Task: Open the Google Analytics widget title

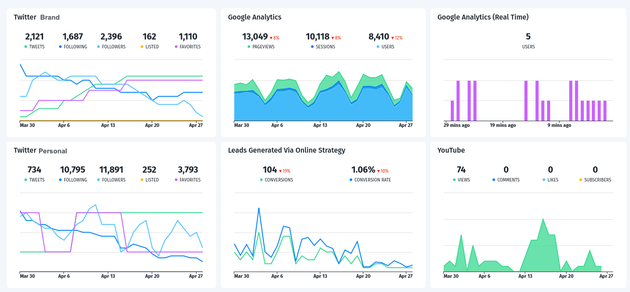Action: [254, 17]
